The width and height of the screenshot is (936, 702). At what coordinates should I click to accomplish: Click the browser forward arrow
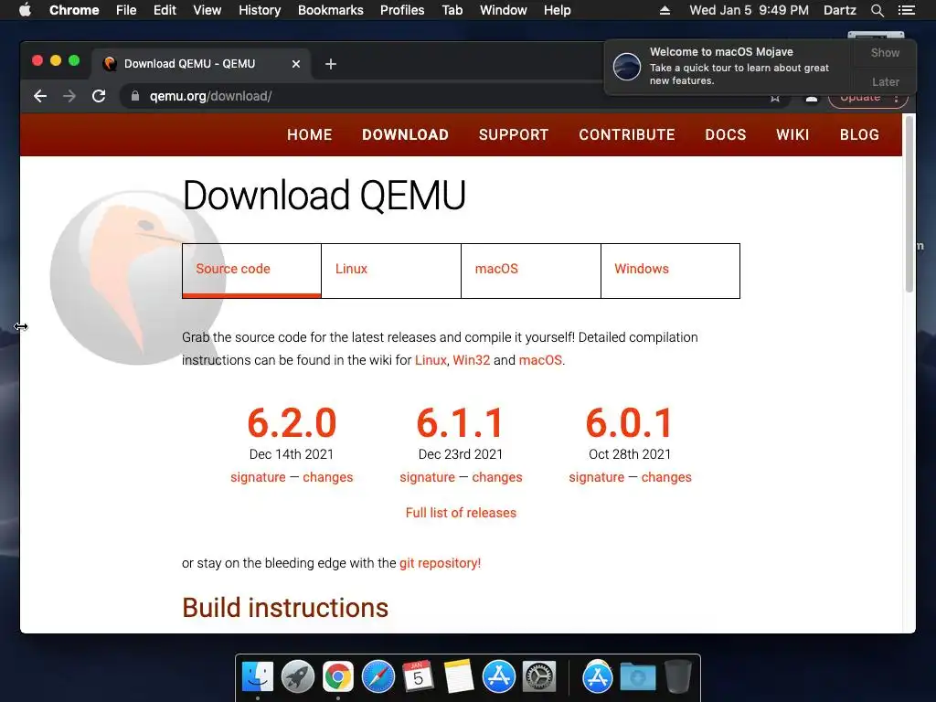tap(69, 96)
